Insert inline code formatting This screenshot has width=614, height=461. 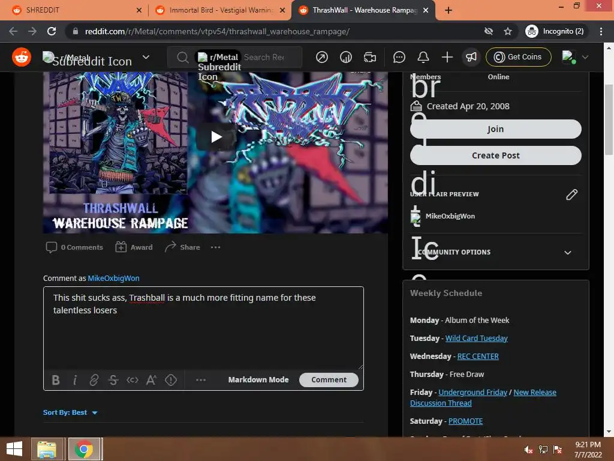click(133, 380)
